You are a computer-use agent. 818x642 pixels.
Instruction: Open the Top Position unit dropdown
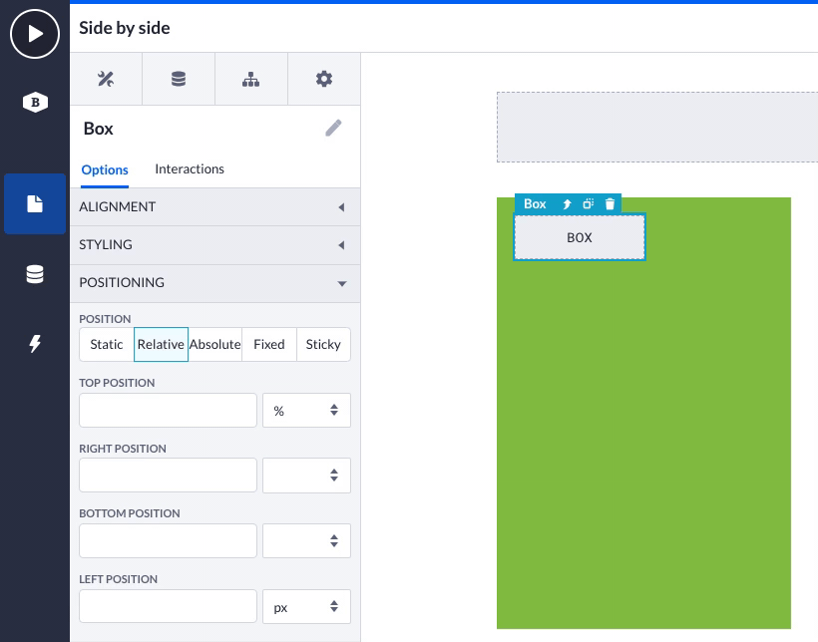307,411
